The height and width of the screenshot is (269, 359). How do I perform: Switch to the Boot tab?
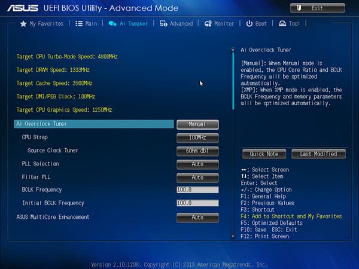pos(257,23)
